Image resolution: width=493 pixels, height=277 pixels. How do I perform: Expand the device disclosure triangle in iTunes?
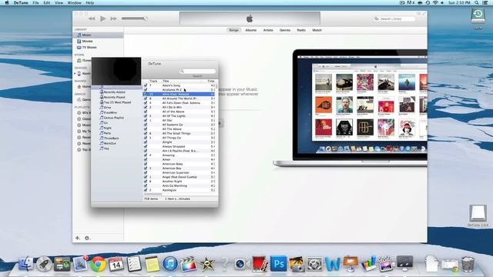75,74
